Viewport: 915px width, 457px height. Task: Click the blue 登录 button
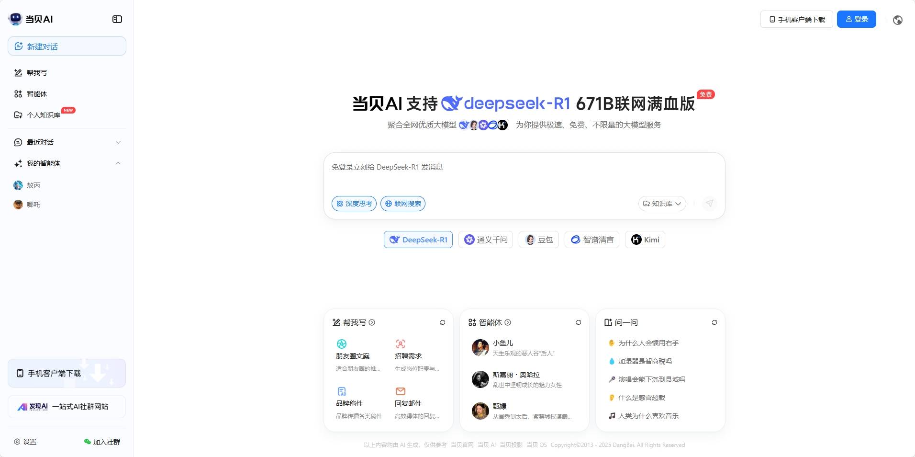[x=857, y=19]
